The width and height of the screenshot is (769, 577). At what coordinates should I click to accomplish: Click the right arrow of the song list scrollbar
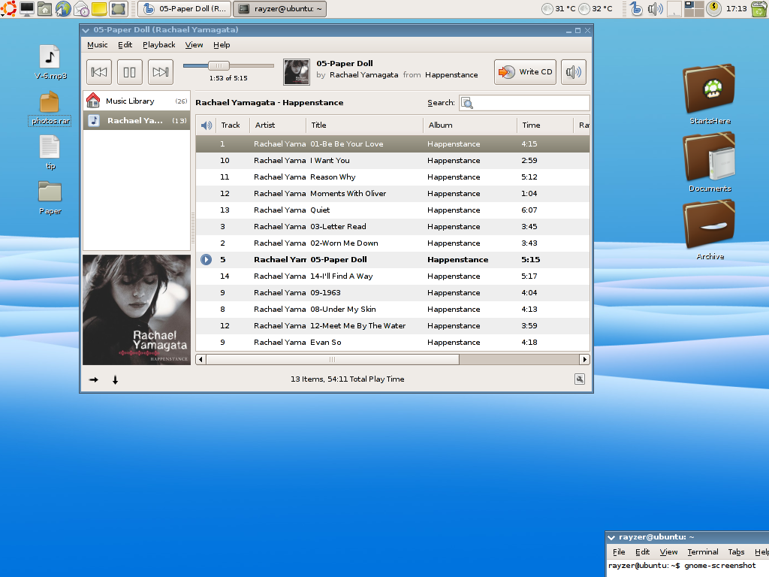tap(584, 360)
